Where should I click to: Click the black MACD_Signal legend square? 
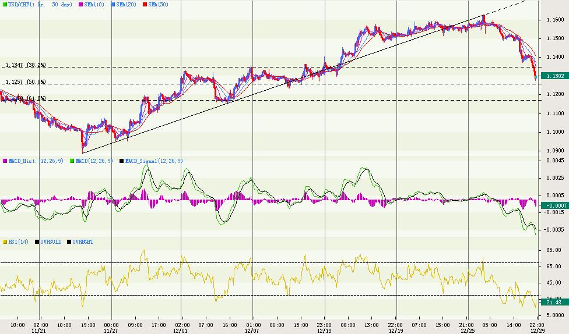(122, 161)
